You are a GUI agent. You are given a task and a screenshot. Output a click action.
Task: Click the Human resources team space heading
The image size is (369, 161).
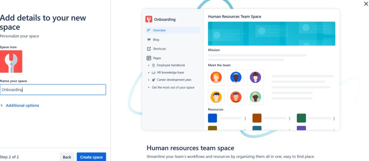190,148
